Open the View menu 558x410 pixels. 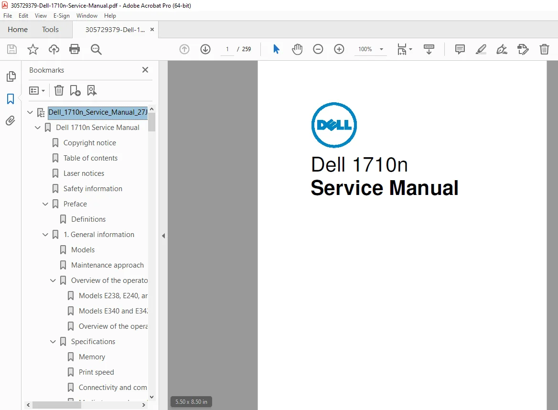pyautogui.click(x=41, y=16)
